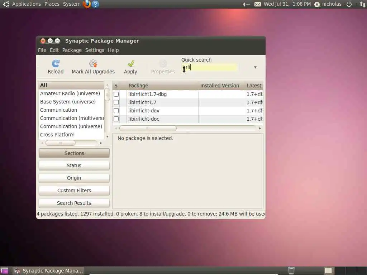
Task: Click the sections list horizontal scrollbar thumb
Action: tap(60, 143)
